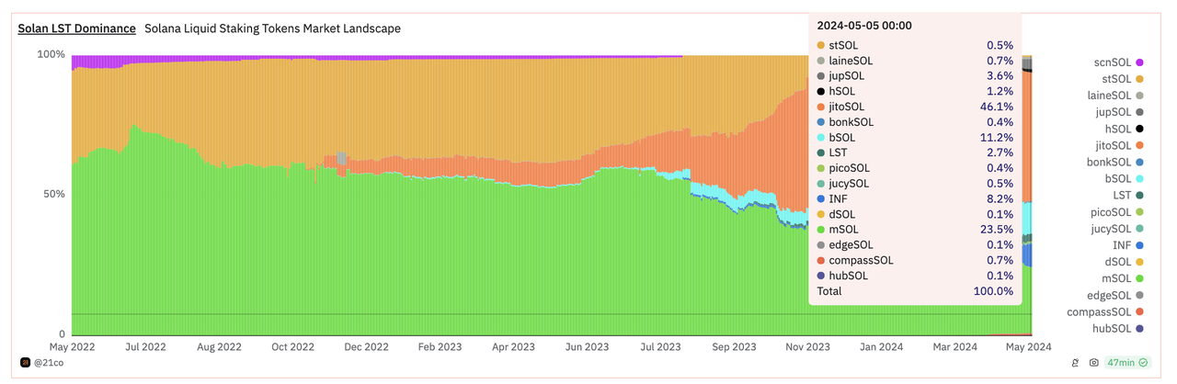The width and height of the screenshot is (1177, 384).
Task: Click the hubSOL legend dot
Action: click(x=1139, y=328)
